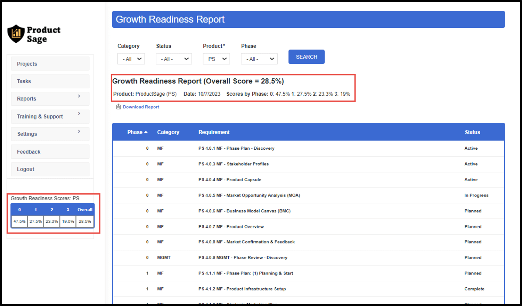The image size is (522, 306).
Task: Click requirement PS 4.1.2 Product Infrastructure Setup
Action: [242, 289]
